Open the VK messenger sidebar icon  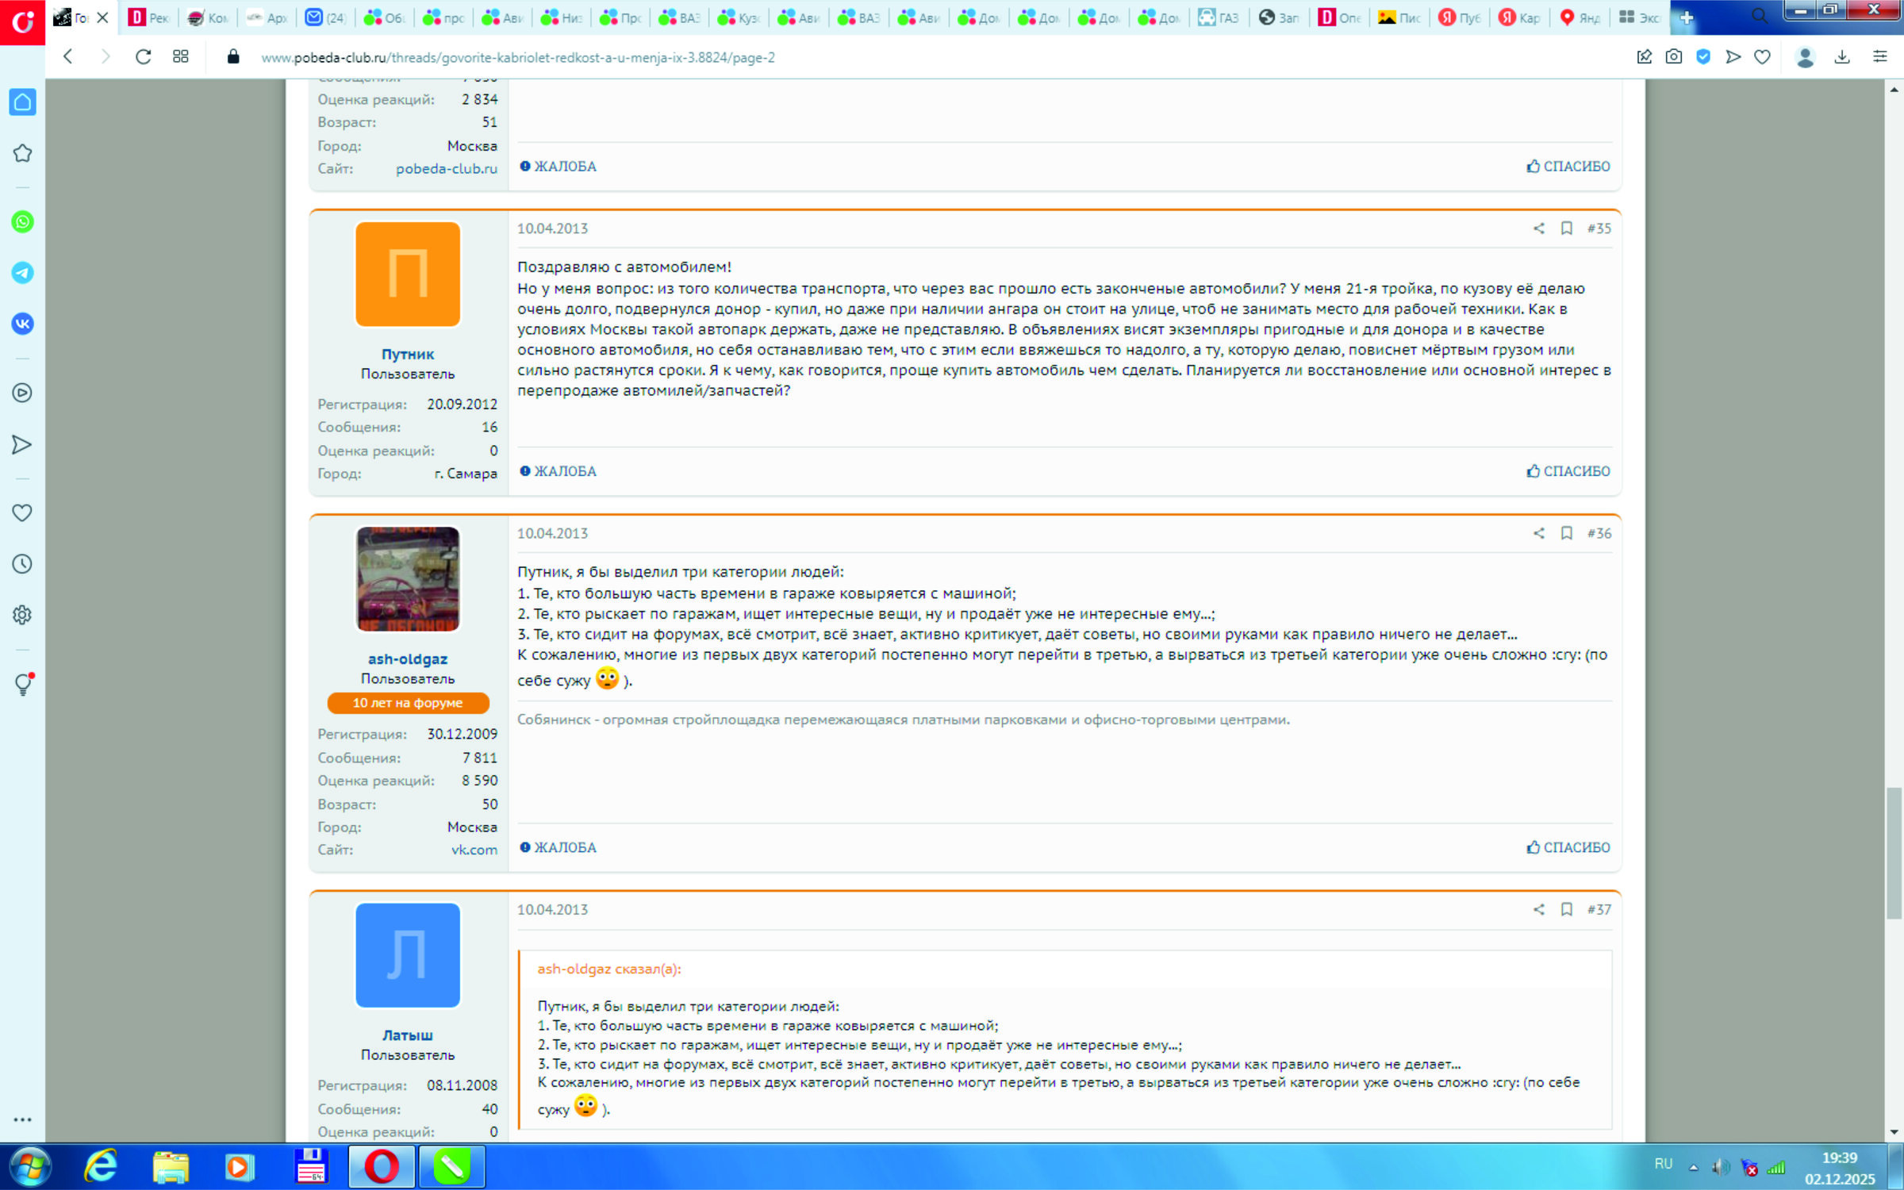22,324
